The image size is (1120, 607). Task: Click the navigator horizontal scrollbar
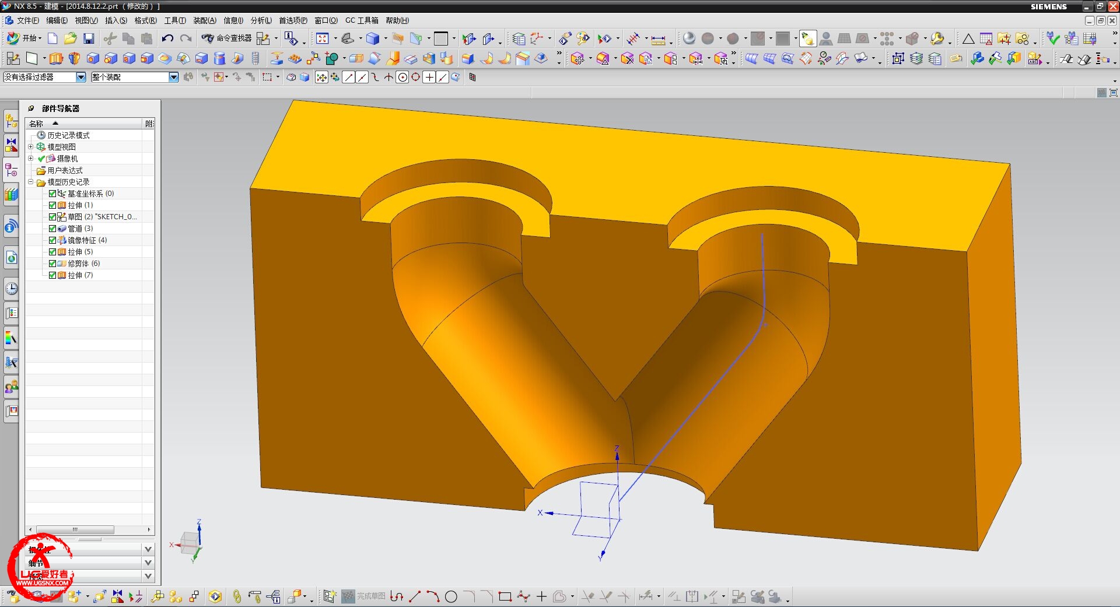coord(75,530)
